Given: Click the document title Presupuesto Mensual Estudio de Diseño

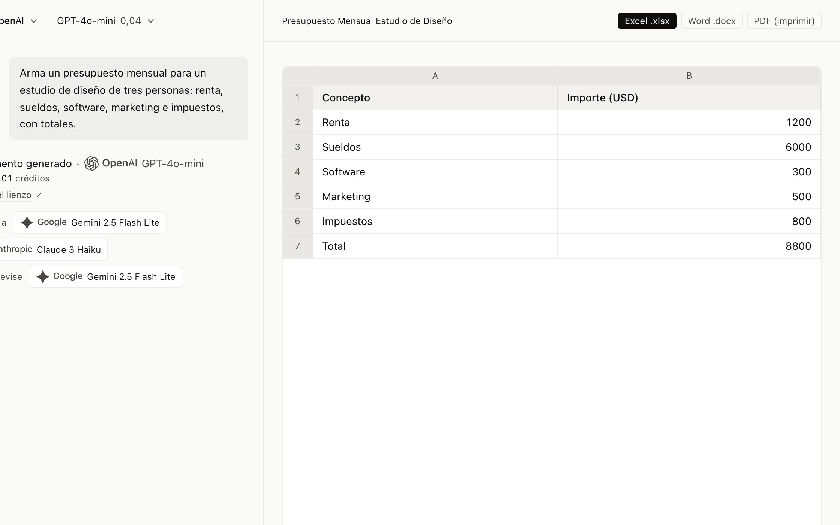Looking at the screenshot, I should [367, 21].
